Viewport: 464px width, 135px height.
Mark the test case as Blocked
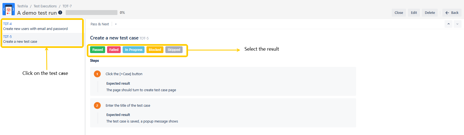click(x=155, y=50)
